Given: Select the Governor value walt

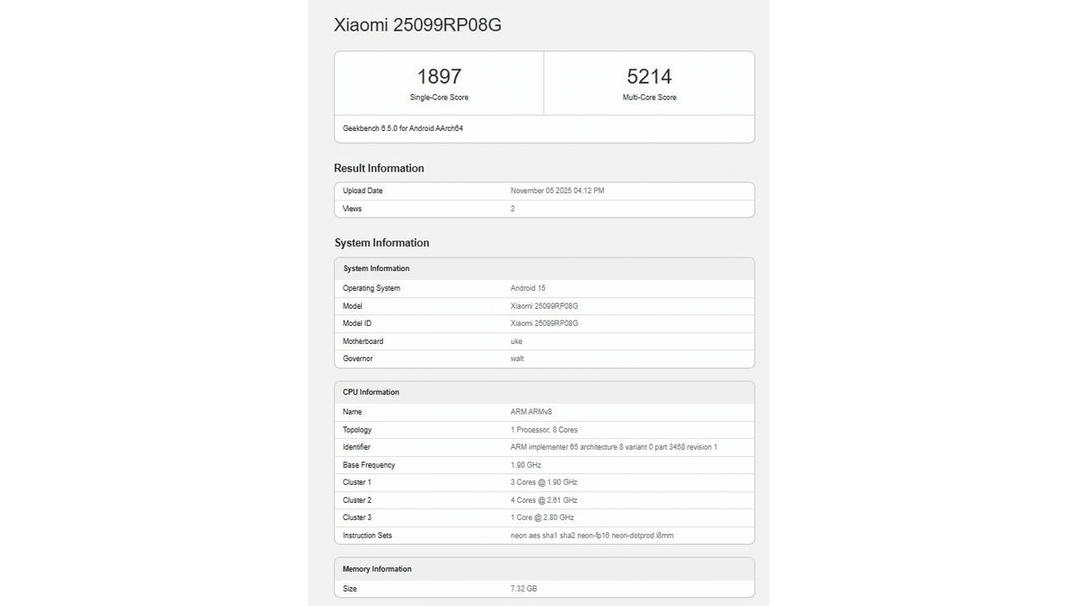Looking at the screenshot, I should tap(517, 358).
